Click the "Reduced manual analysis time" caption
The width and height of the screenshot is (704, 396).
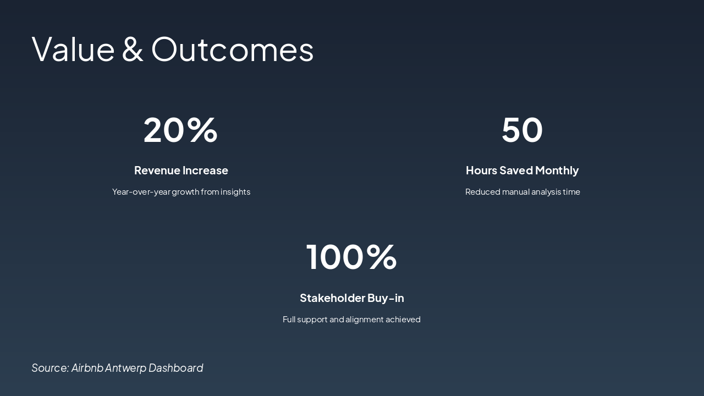pyautogui.click(x=522, y=192)
